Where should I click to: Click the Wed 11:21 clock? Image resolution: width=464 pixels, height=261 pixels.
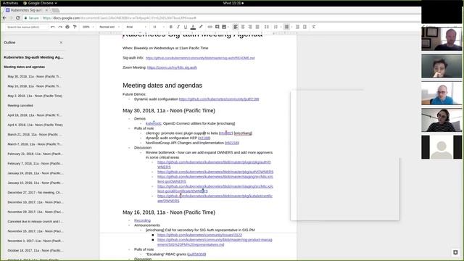(x=233, y=3)
